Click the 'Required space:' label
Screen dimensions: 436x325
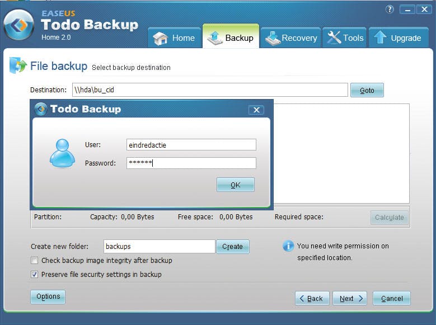pyautogui.click(x=299, y=217)
